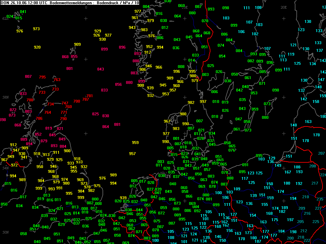Select the yellow value 920 in the Atlantic
The width and height of the screenshot is (326, 244).
[37, 47]
